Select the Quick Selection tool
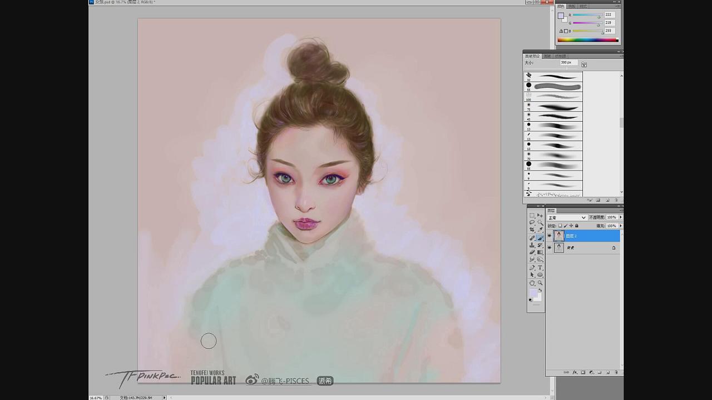 (540, 223)
